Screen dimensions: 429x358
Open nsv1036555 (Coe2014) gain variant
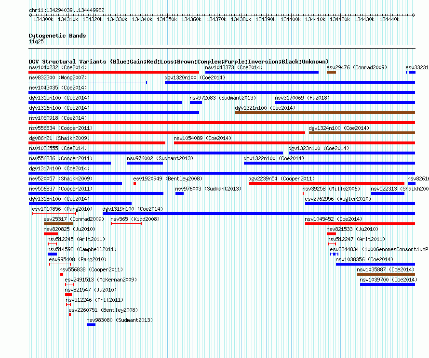pyautogui.click(x=156, y=153)
